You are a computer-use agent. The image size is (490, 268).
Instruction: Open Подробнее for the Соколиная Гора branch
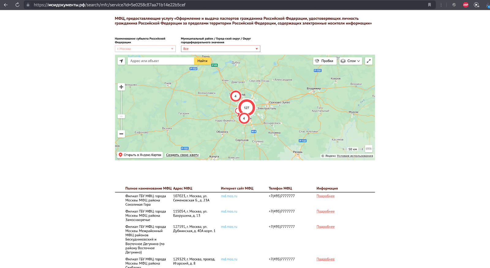pyautogui.click(x=326, y=196)
